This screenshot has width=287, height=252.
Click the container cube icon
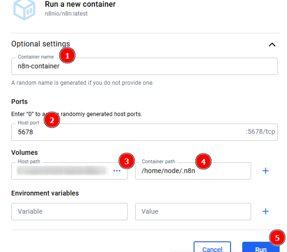24,10
